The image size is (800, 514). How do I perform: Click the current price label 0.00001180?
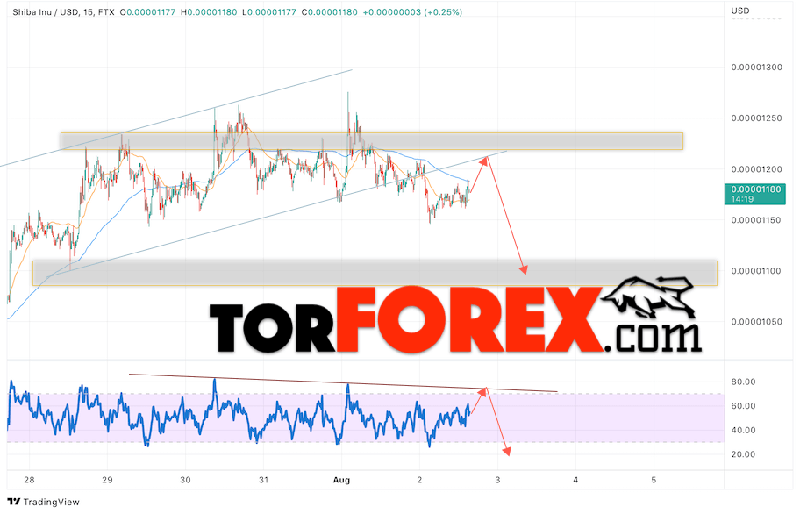point(755,189)
